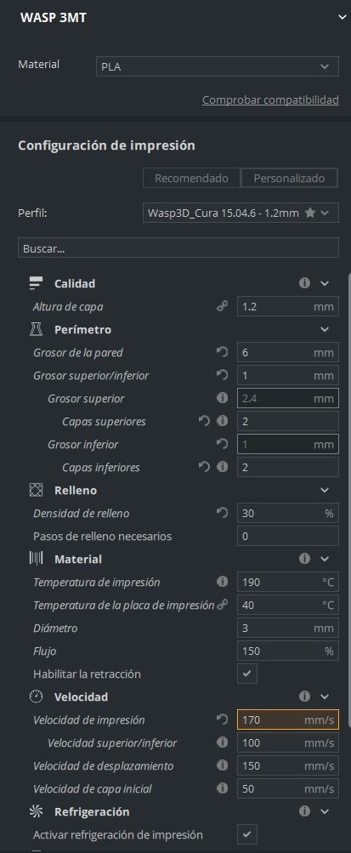Collapse the Refrigeración section

(x=325, y=811)
